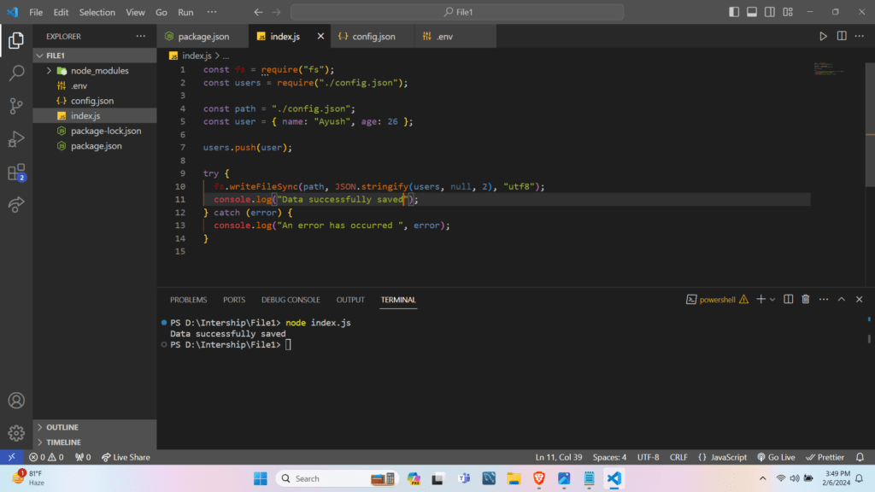Select the Source Control icon

point(15,106)
